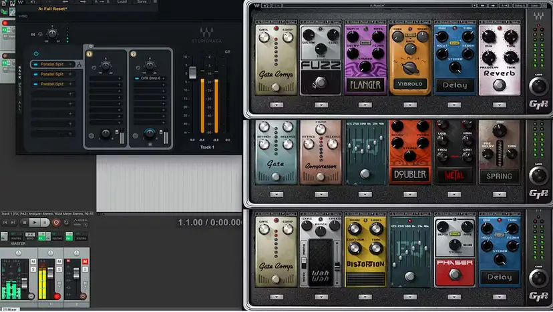The width and height of the screenshot is (553, 312).
Task: Open pedal menu below Flanger
Action: [365, 105]
